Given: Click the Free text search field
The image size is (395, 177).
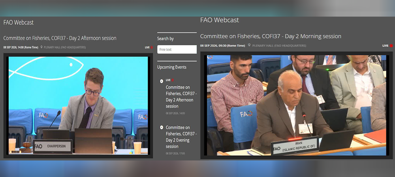Looking at the screenshot, I should [177, 50].
